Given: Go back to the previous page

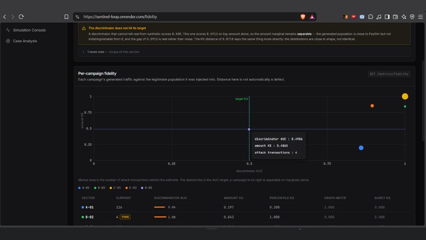Looking at the screenshot, I should [x=5, y=17].
